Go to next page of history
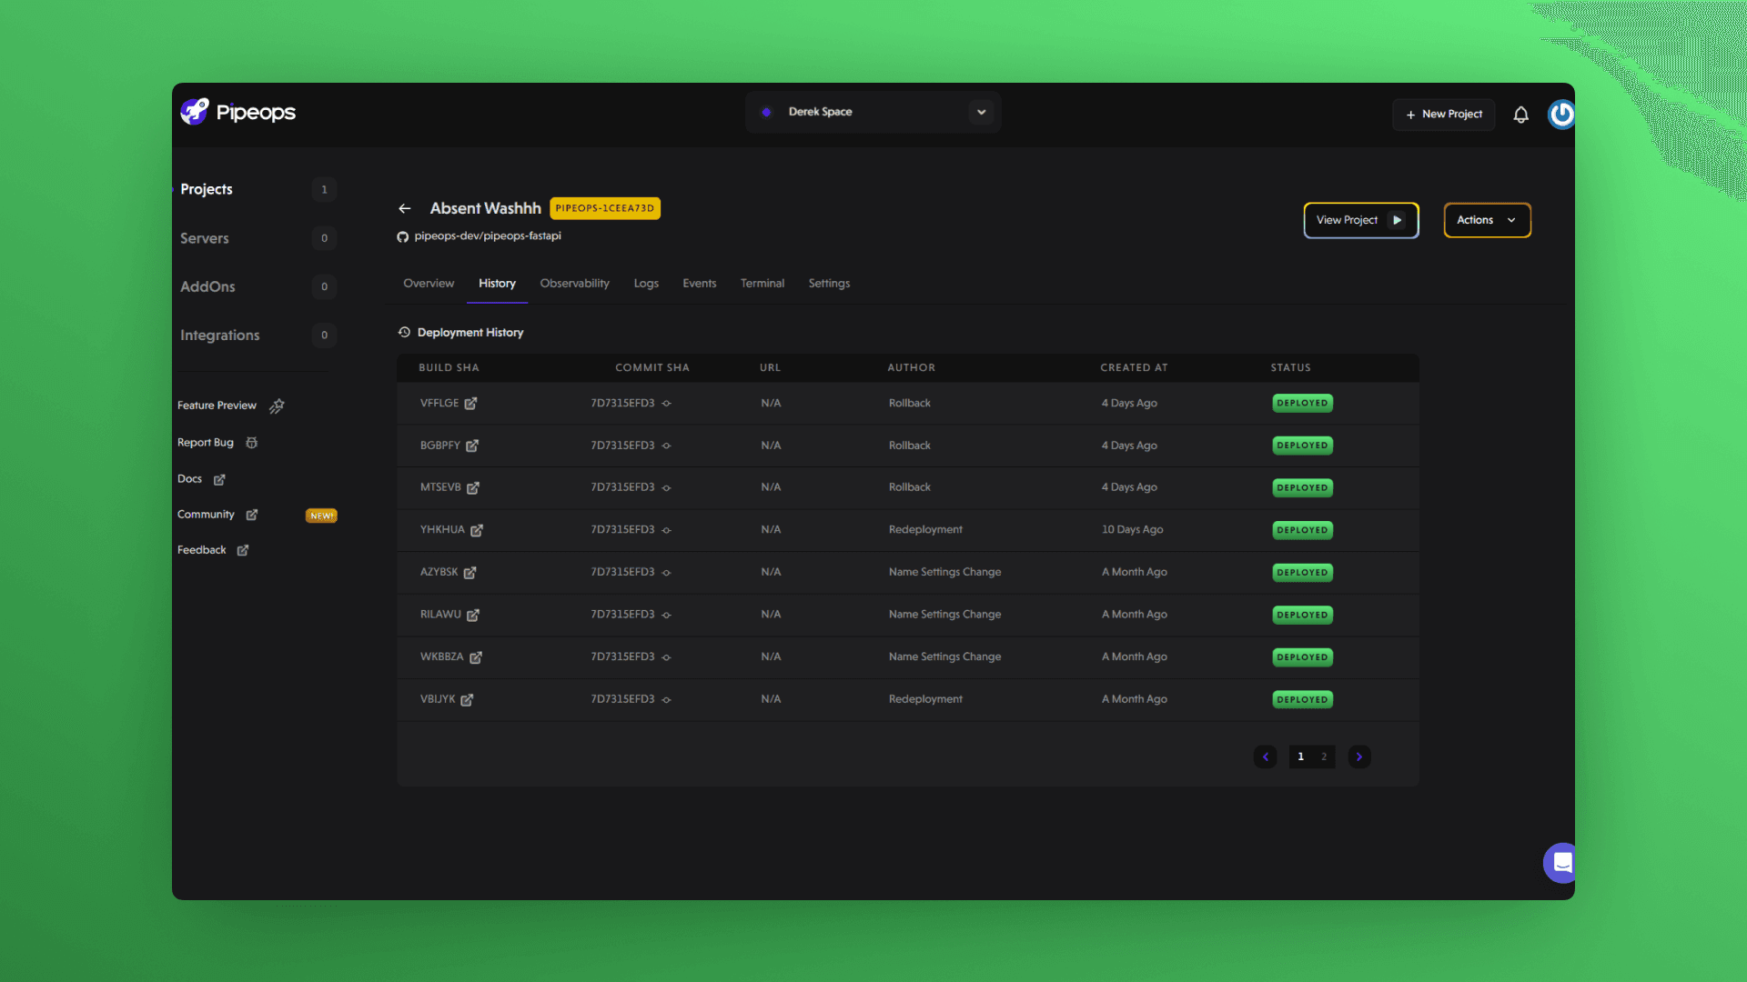This screenshot has width=1747, height=982. 1359,757
